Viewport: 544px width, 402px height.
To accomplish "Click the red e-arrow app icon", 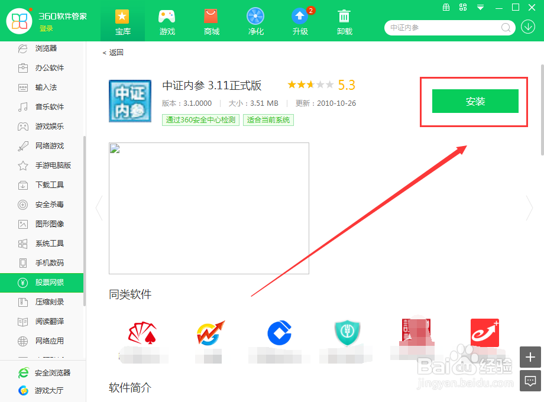I will coord(485,333).
